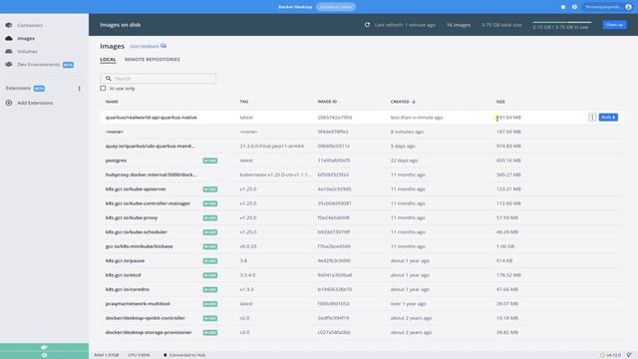
Task: Click IN USE badge on coredns row
Action: pos(210,290)
